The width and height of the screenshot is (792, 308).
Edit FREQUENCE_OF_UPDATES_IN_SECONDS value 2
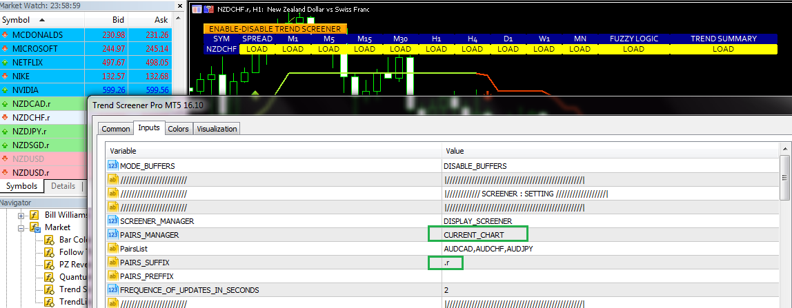point(610,290)
